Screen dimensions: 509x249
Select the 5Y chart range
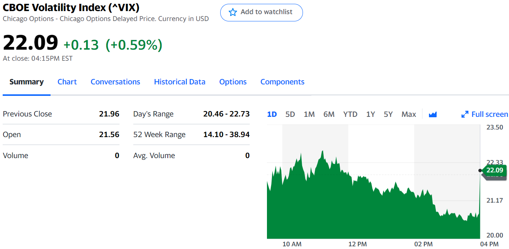tap(388, 114)
